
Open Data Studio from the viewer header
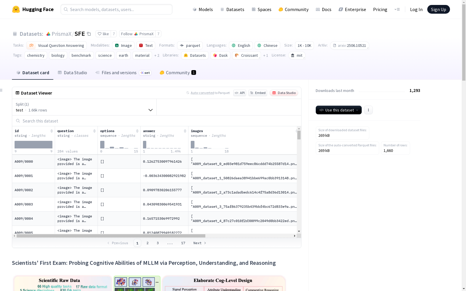284,93
